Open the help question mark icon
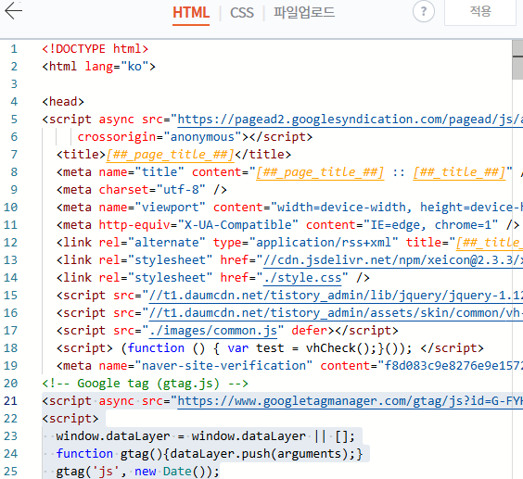 (x=423, y=11)
